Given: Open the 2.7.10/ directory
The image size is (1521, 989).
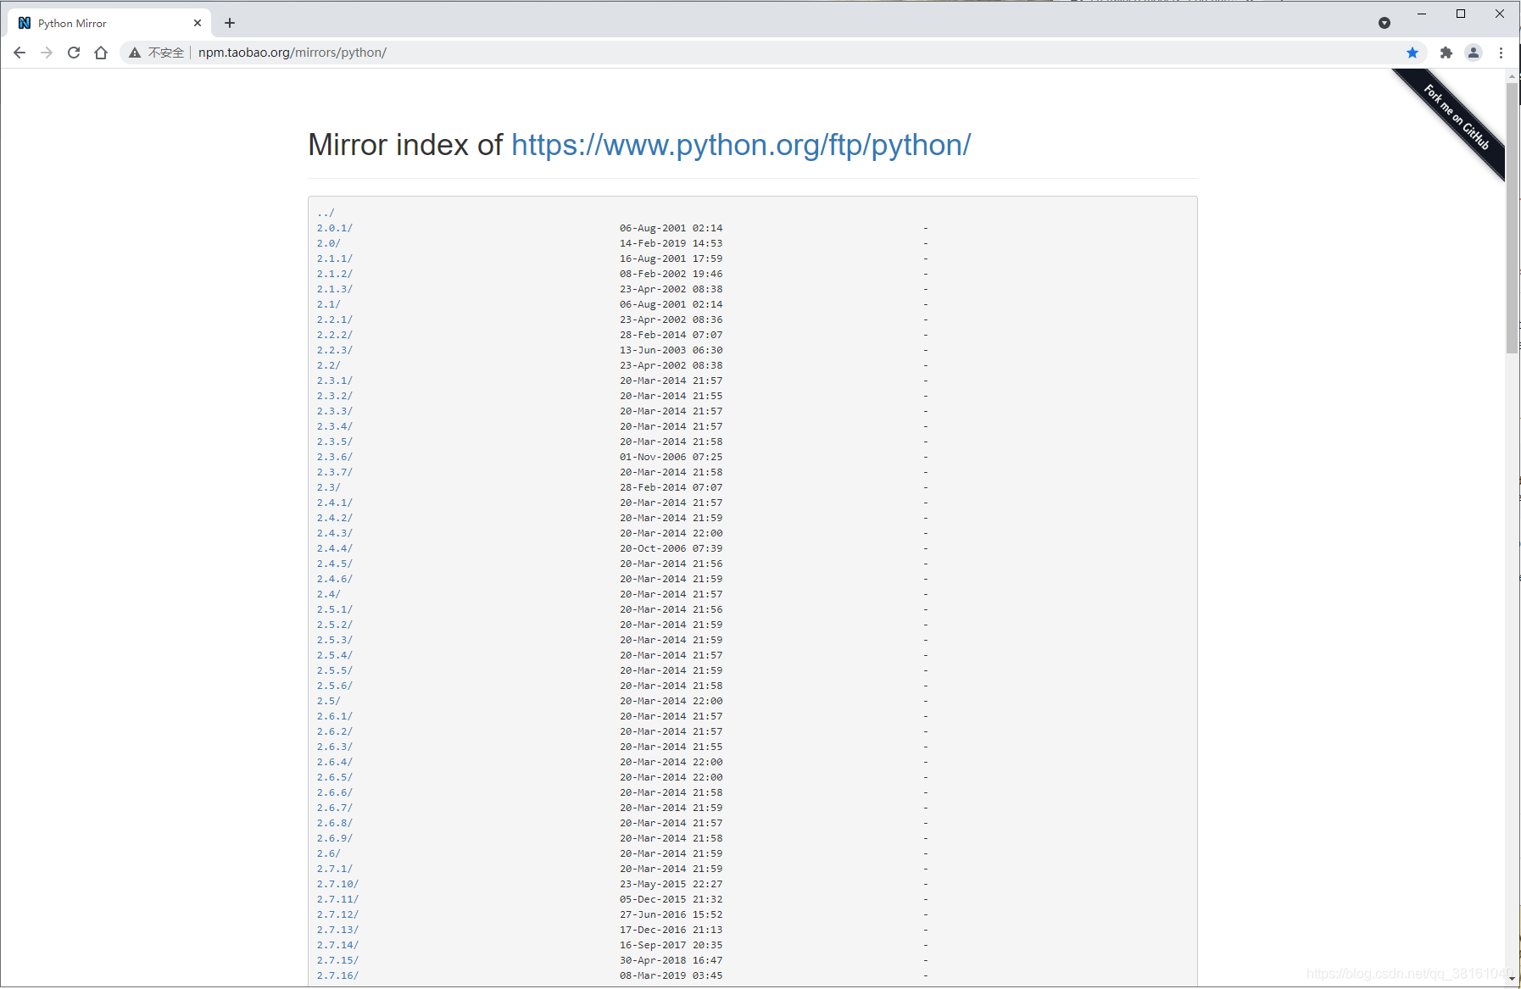Looking at the screenshot, I should click(338, 884).
